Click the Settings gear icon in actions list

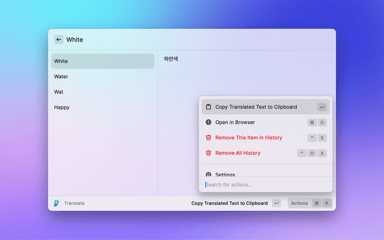[208, 174]
